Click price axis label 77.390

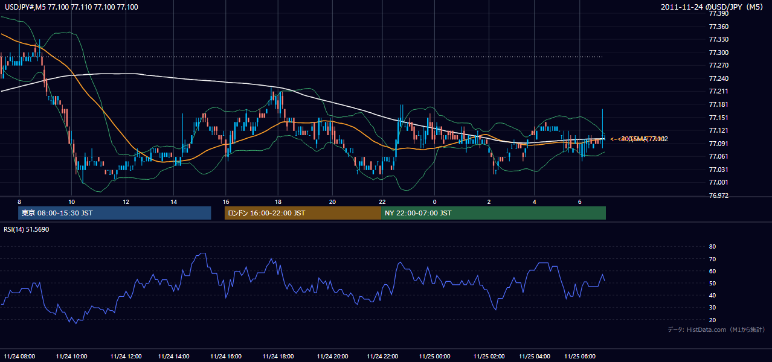(x=719, y=13)
